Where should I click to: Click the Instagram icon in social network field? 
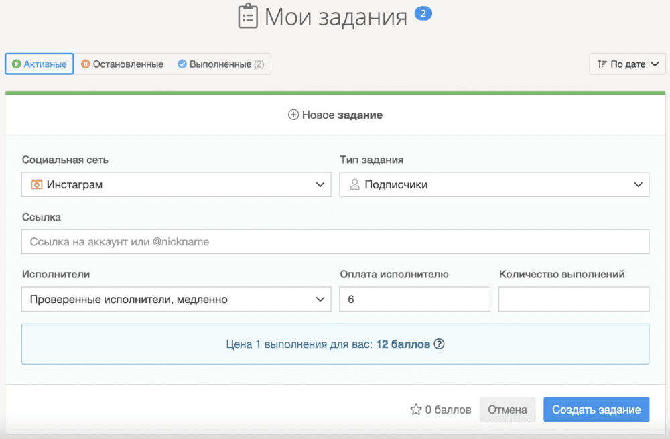coord(37,184)
